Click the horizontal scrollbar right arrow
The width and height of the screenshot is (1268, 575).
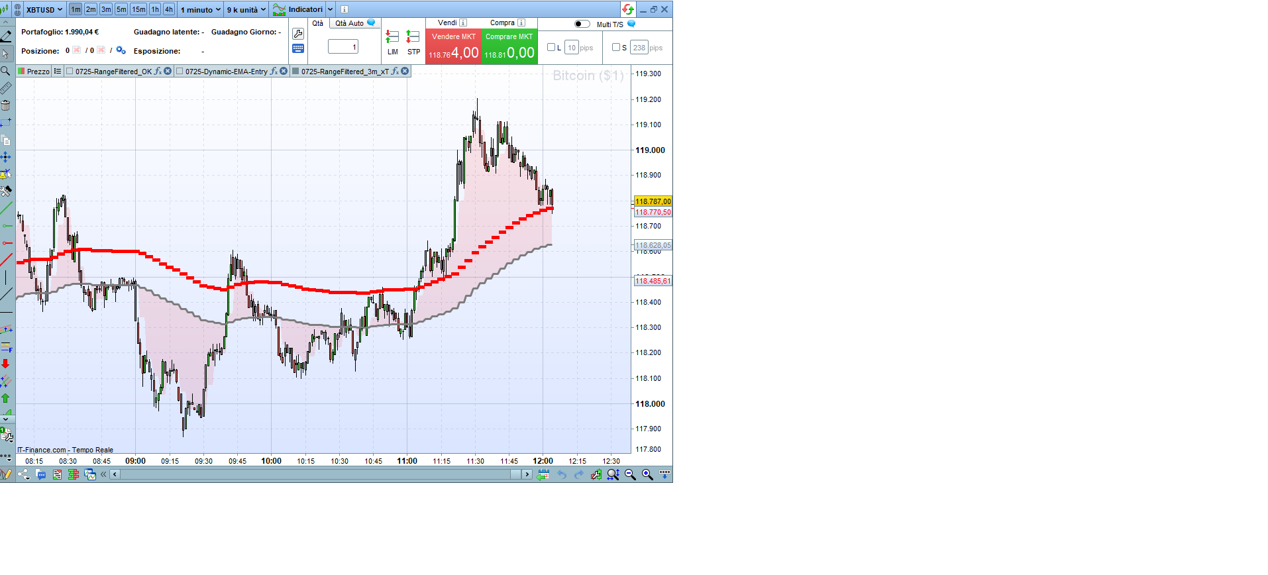pyautogui.click(x=527, y=474)
